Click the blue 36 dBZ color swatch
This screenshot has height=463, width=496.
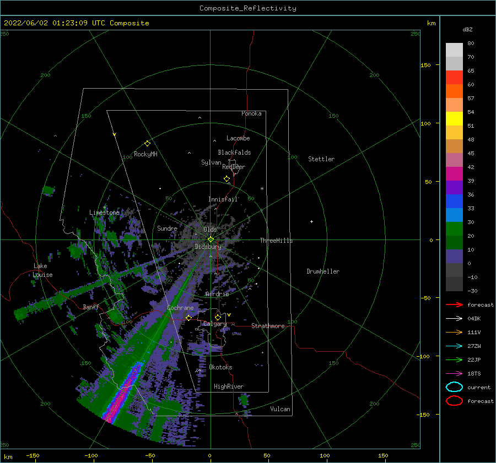point(454,201)
